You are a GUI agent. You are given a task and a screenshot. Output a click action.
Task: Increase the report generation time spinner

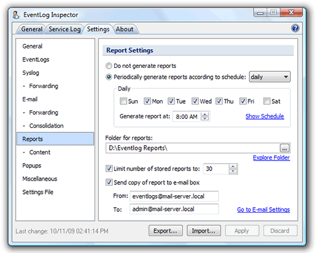[x=205, y=114]
